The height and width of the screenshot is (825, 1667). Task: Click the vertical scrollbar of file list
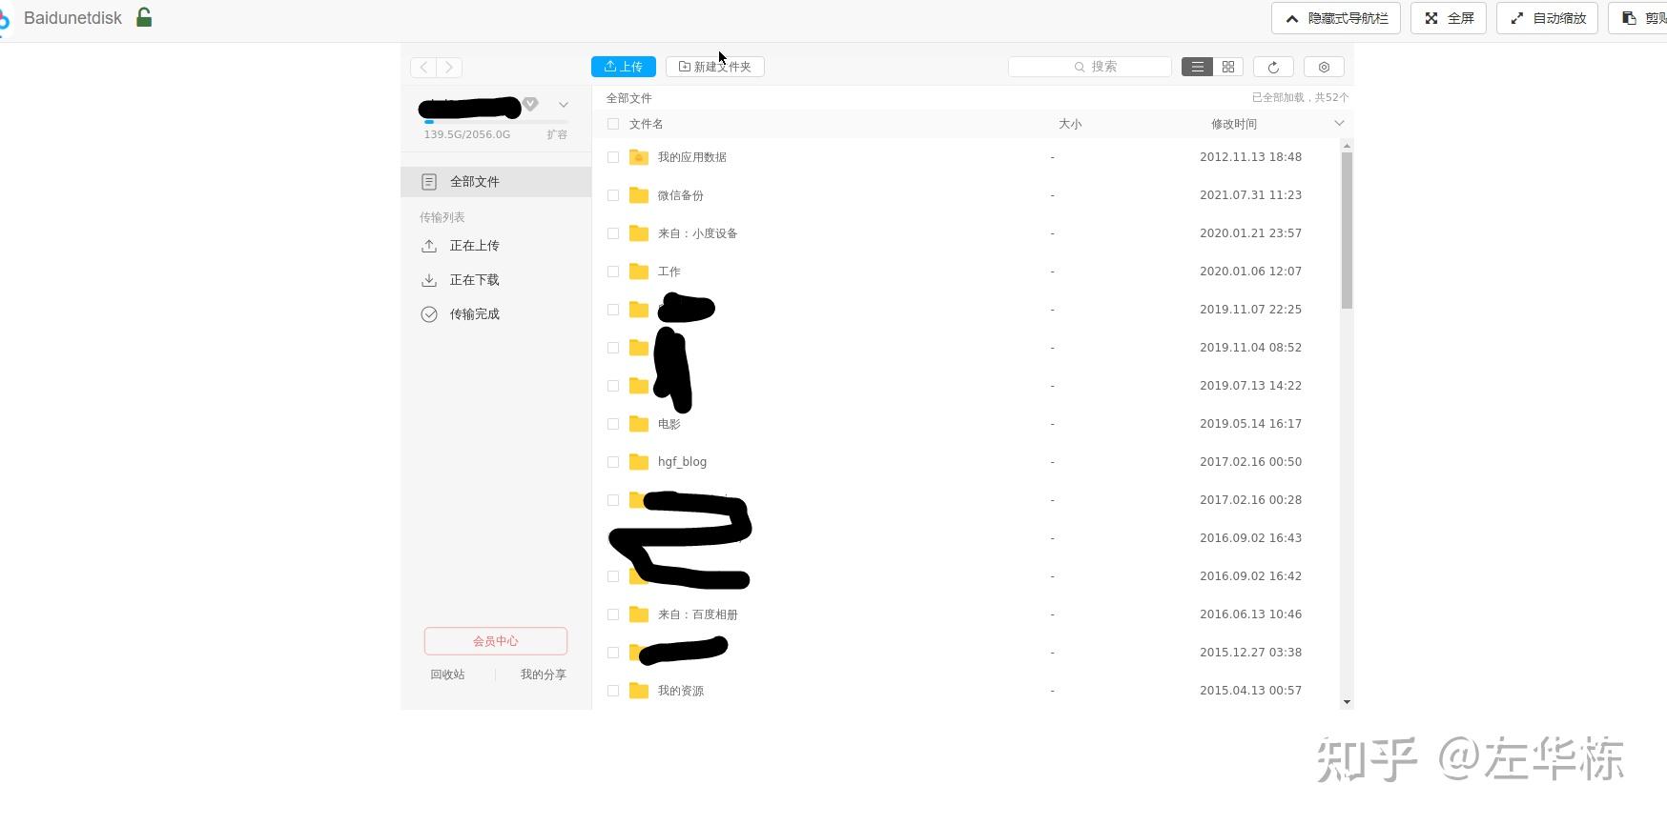pyautogui.click(x=1347, y=231)
